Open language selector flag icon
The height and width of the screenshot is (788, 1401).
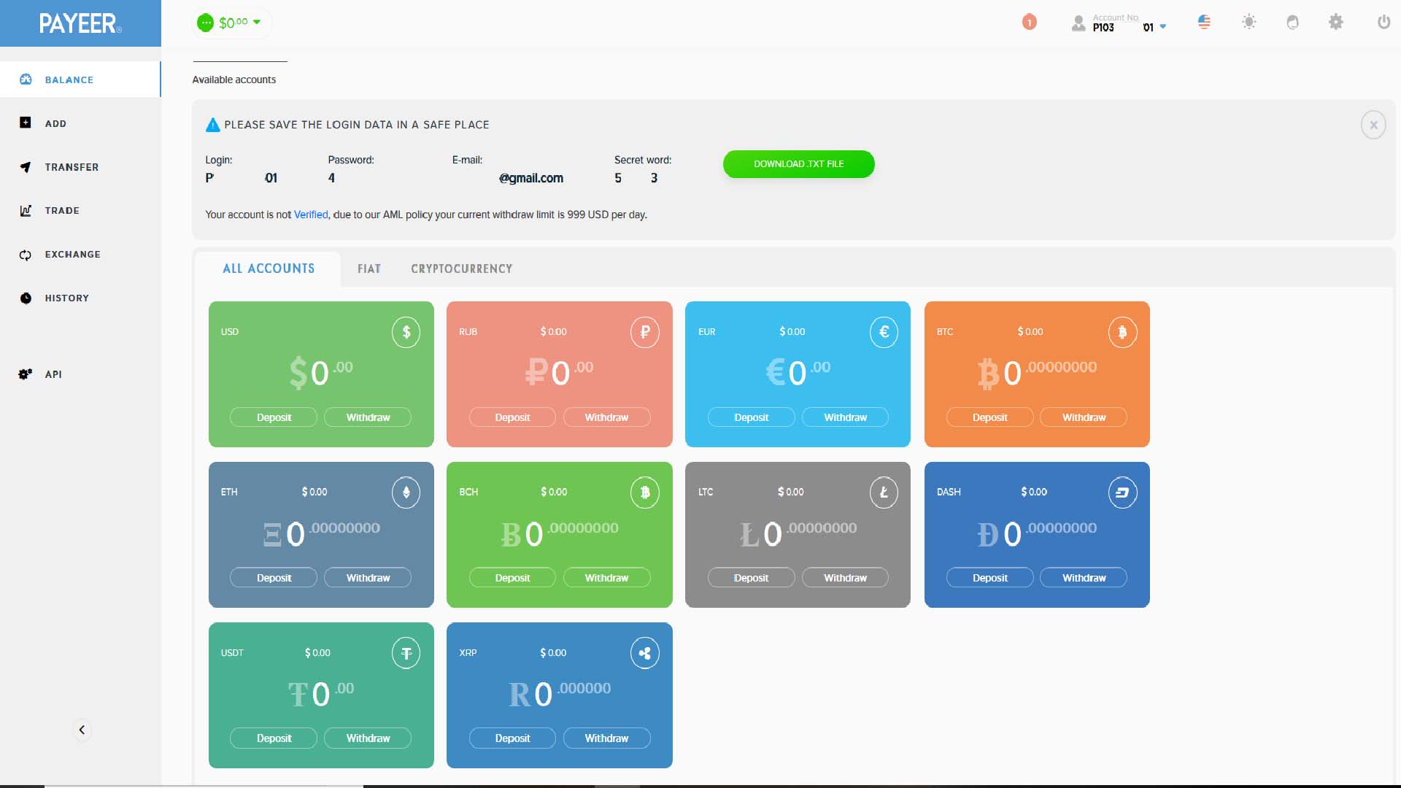coord(1204,22)
